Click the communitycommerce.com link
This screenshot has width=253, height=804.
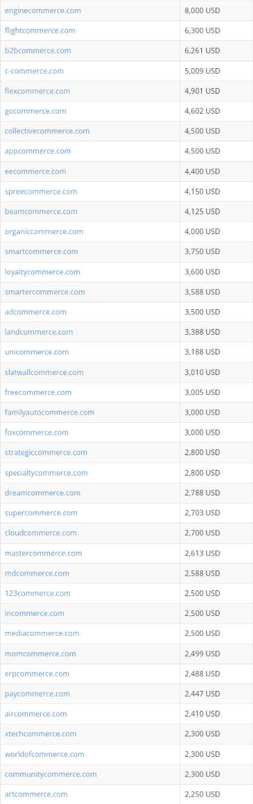pos(50,774)
